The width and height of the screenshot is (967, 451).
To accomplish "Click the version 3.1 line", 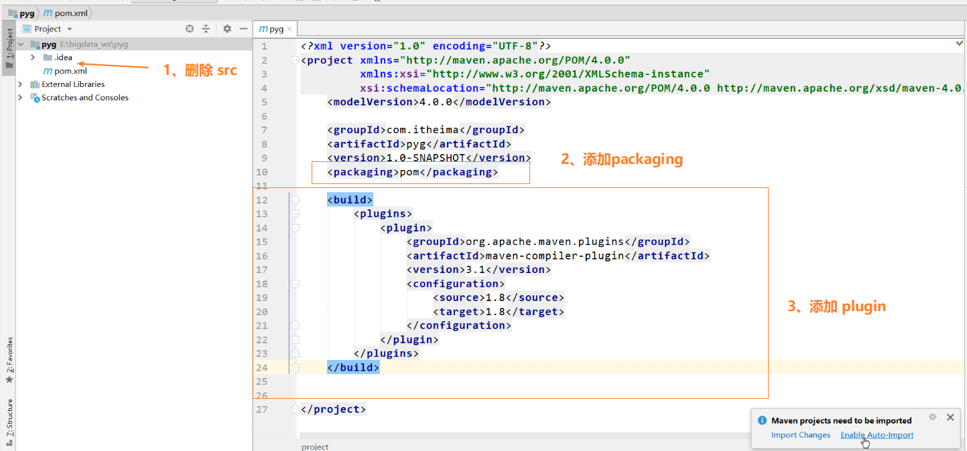I will 478,270.
